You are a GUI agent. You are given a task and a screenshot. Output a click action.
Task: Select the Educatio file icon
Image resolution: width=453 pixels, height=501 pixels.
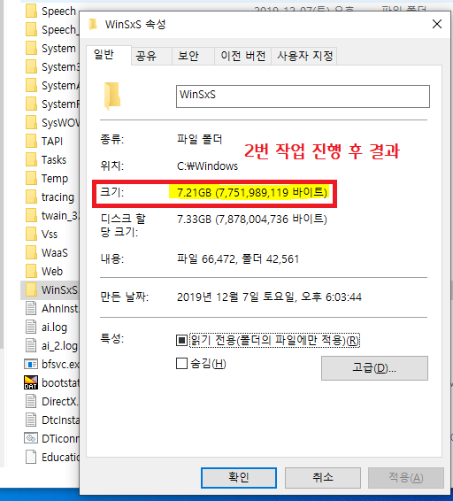coord(31,457)
